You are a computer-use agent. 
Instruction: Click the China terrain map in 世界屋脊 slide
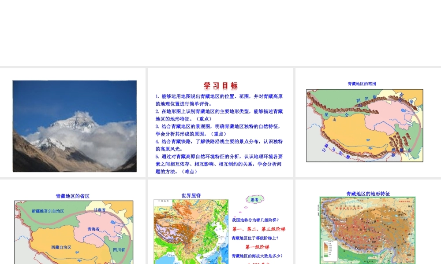pyautogui.click(x=191, y=232)
